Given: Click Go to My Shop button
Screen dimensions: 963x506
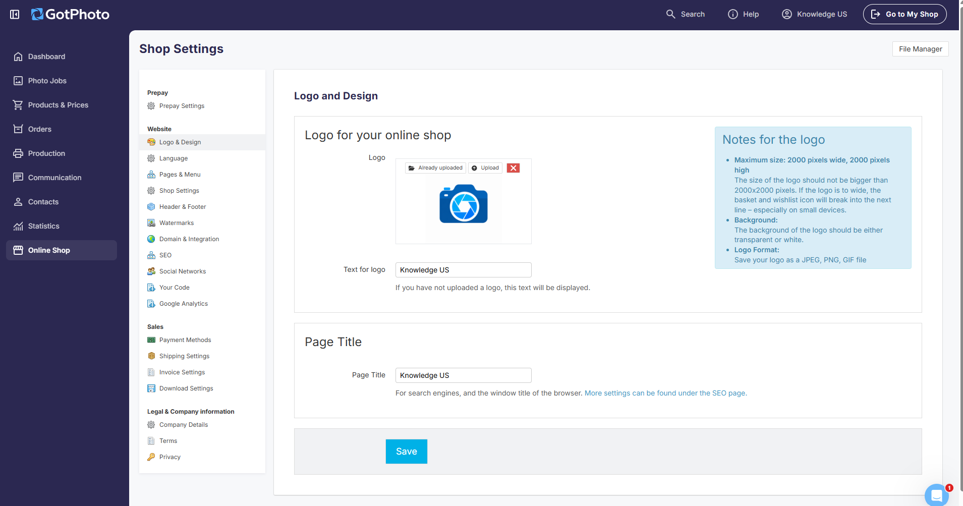Looking at the screenshot, I should pyautogui.click(x=904, y=14).
